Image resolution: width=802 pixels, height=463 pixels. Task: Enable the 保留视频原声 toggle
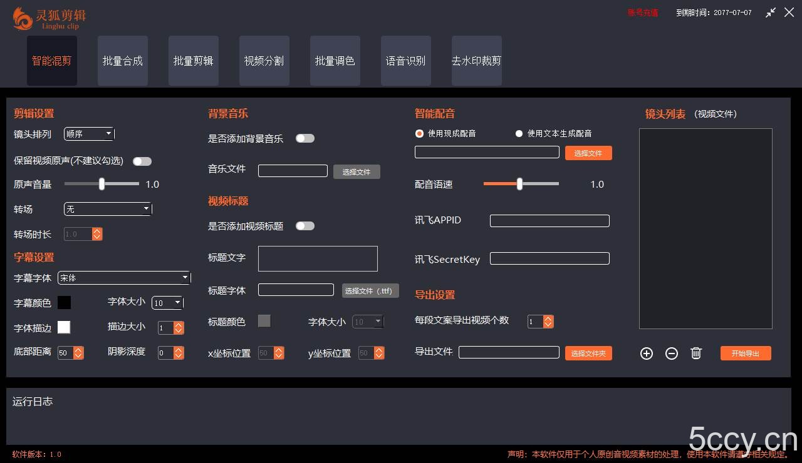142,161
